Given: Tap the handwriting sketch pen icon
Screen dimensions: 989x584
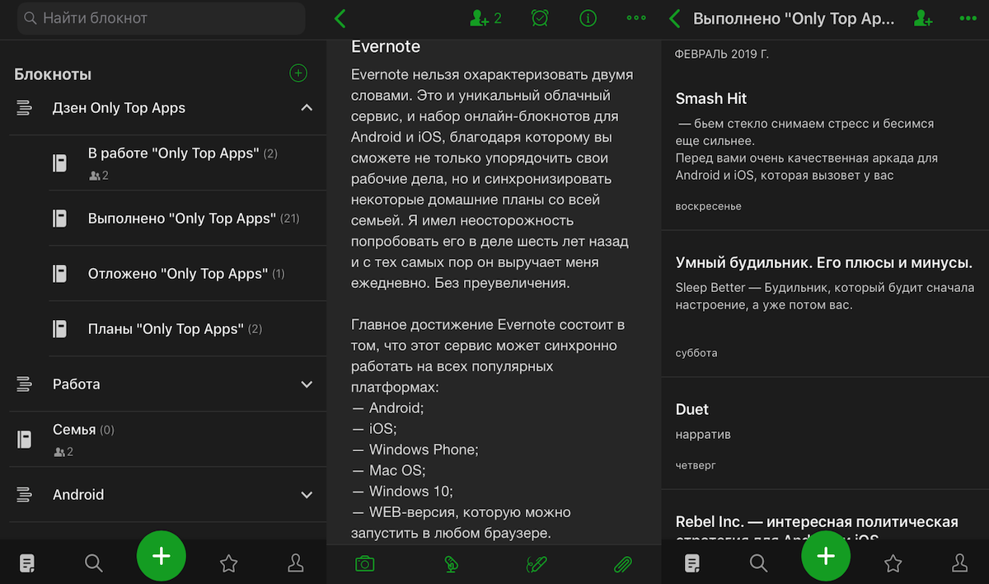Looking at the screenshot, I should 537,564.
